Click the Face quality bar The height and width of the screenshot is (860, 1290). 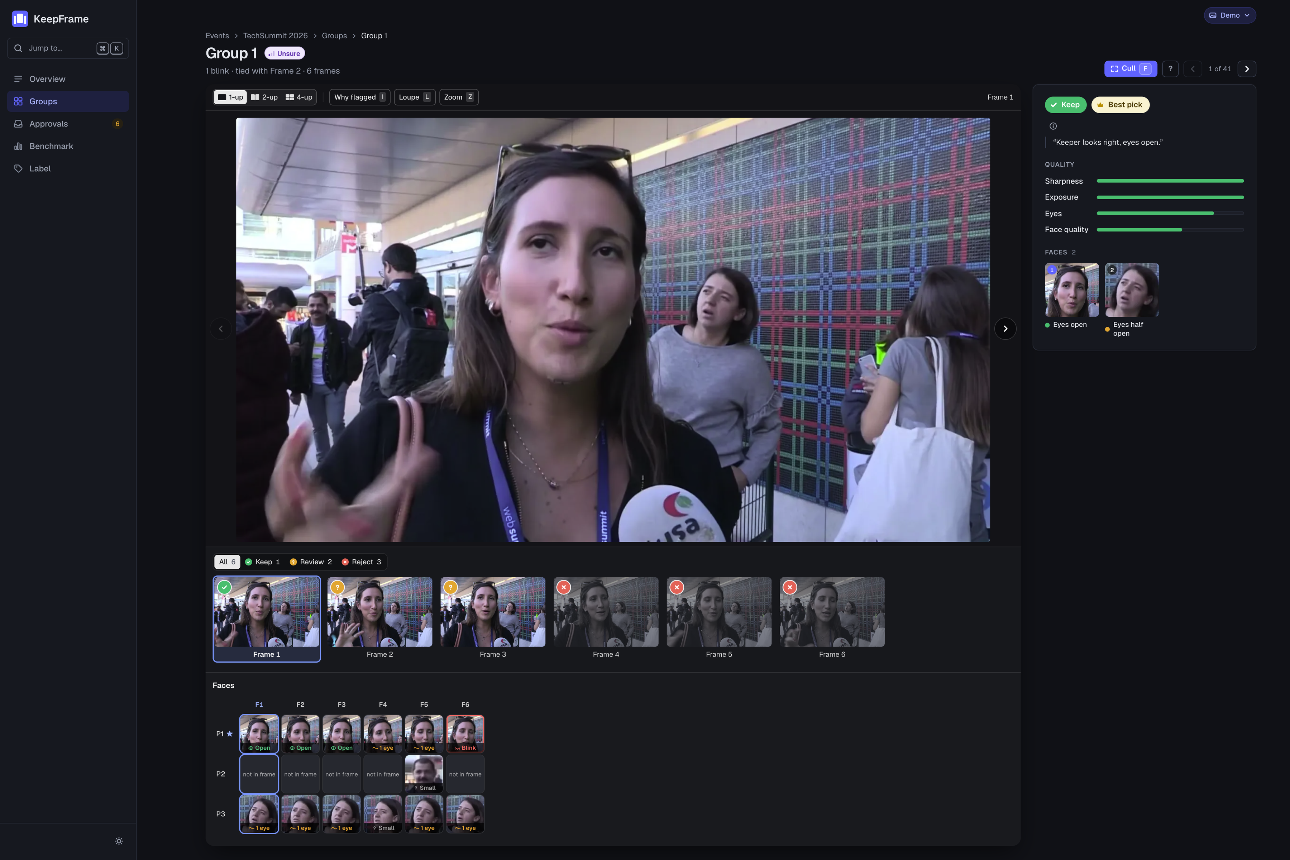(x=1170, y=230)
